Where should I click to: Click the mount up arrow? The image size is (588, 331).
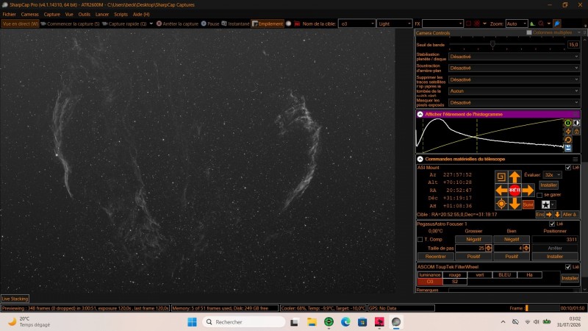point(514,177)
